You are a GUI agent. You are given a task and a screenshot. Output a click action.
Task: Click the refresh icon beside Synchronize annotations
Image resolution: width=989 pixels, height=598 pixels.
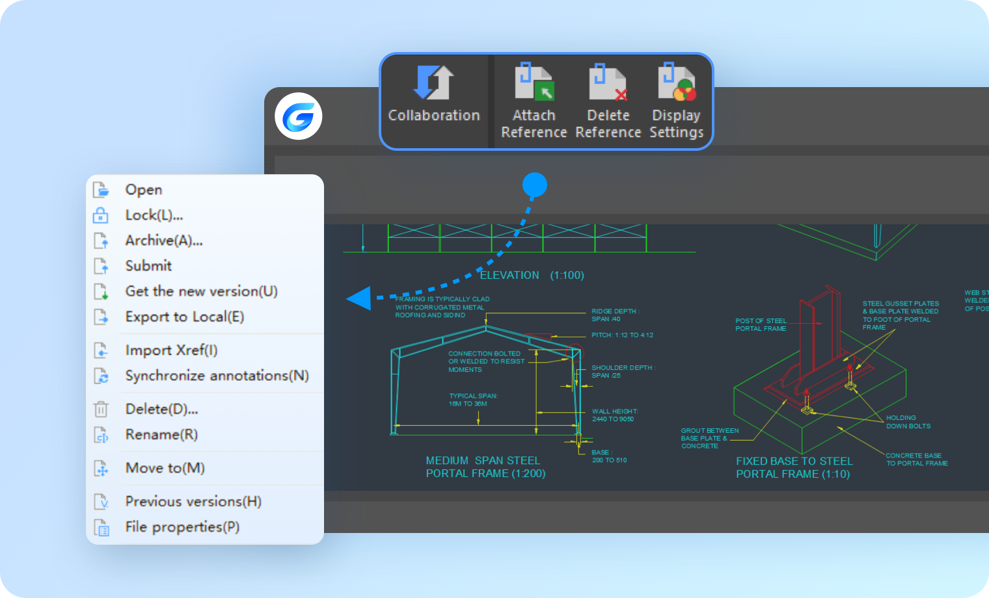[102, 376]
